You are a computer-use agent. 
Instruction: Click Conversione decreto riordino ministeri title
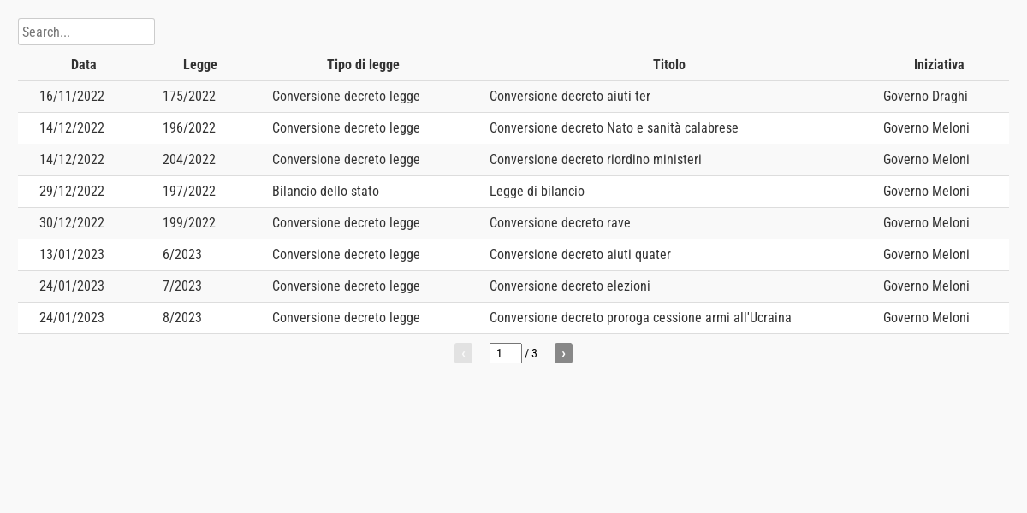[x=596, y=160]
